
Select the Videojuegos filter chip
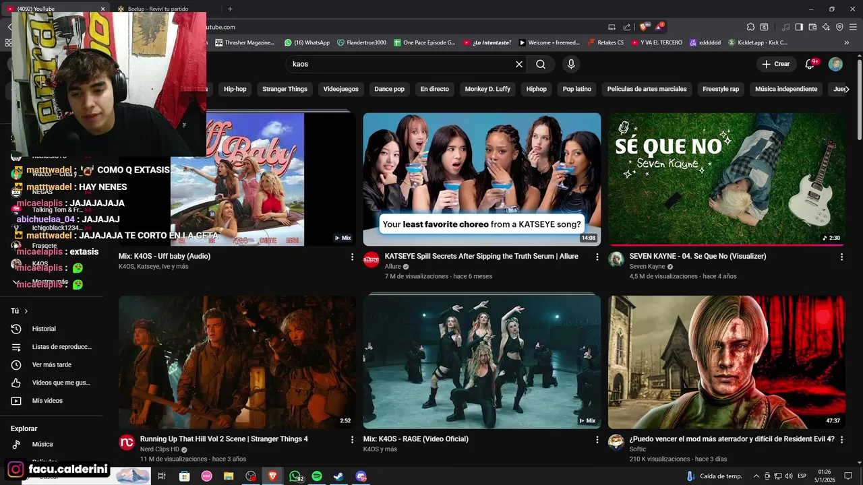point(340,89)
